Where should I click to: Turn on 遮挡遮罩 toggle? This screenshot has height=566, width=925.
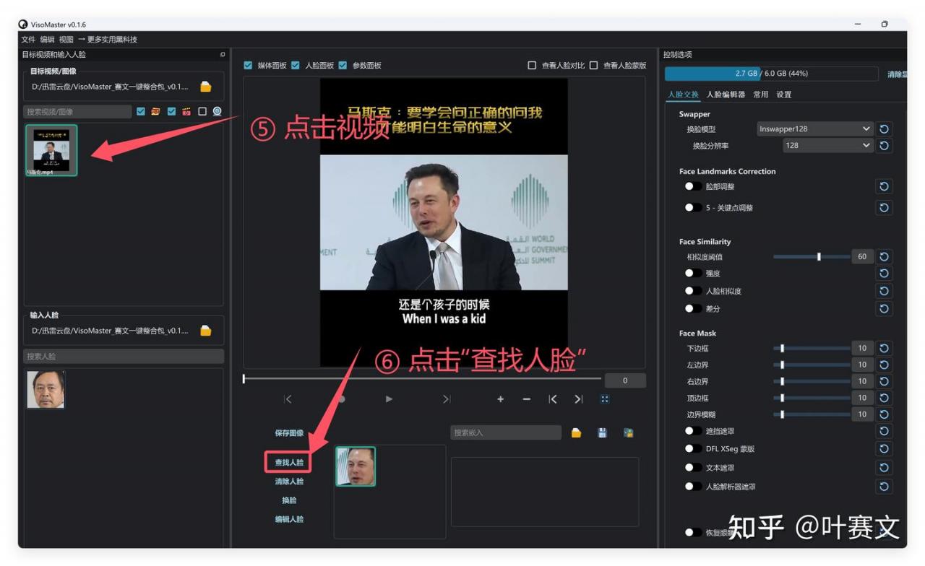point(693,431)
